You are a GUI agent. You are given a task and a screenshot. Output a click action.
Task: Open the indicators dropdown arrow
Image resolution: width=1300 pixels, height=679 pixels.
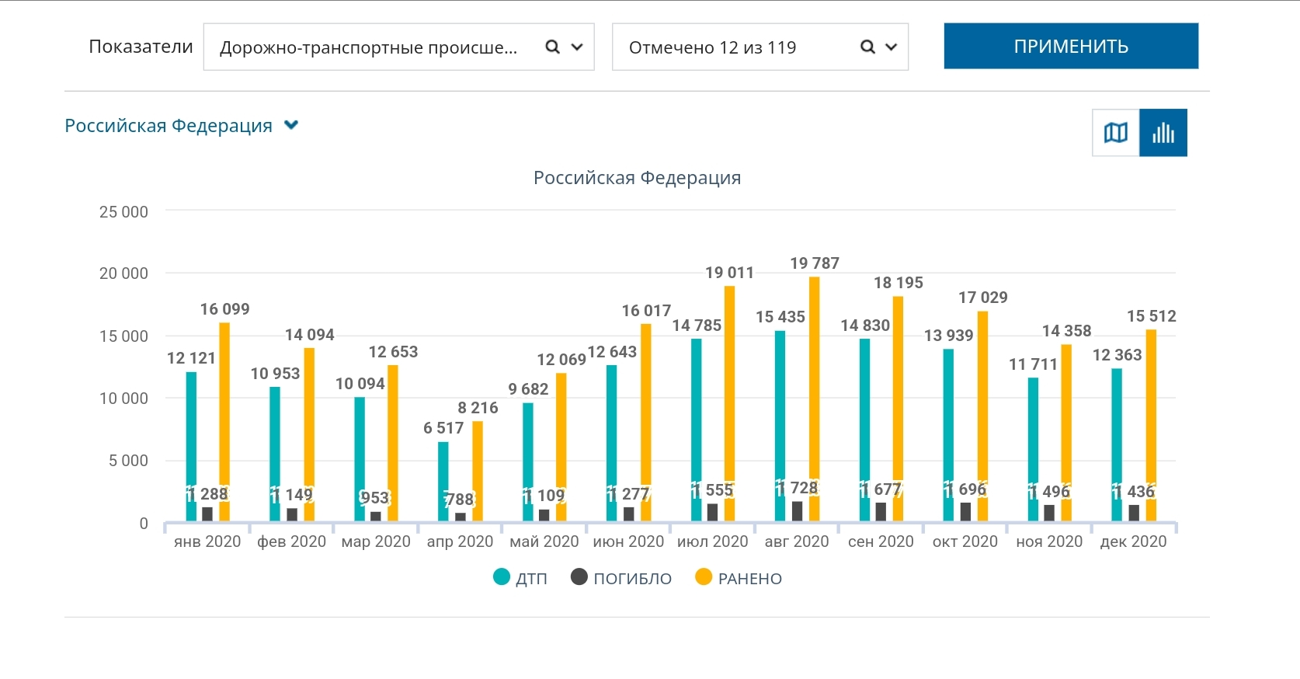tap(577, 47)
